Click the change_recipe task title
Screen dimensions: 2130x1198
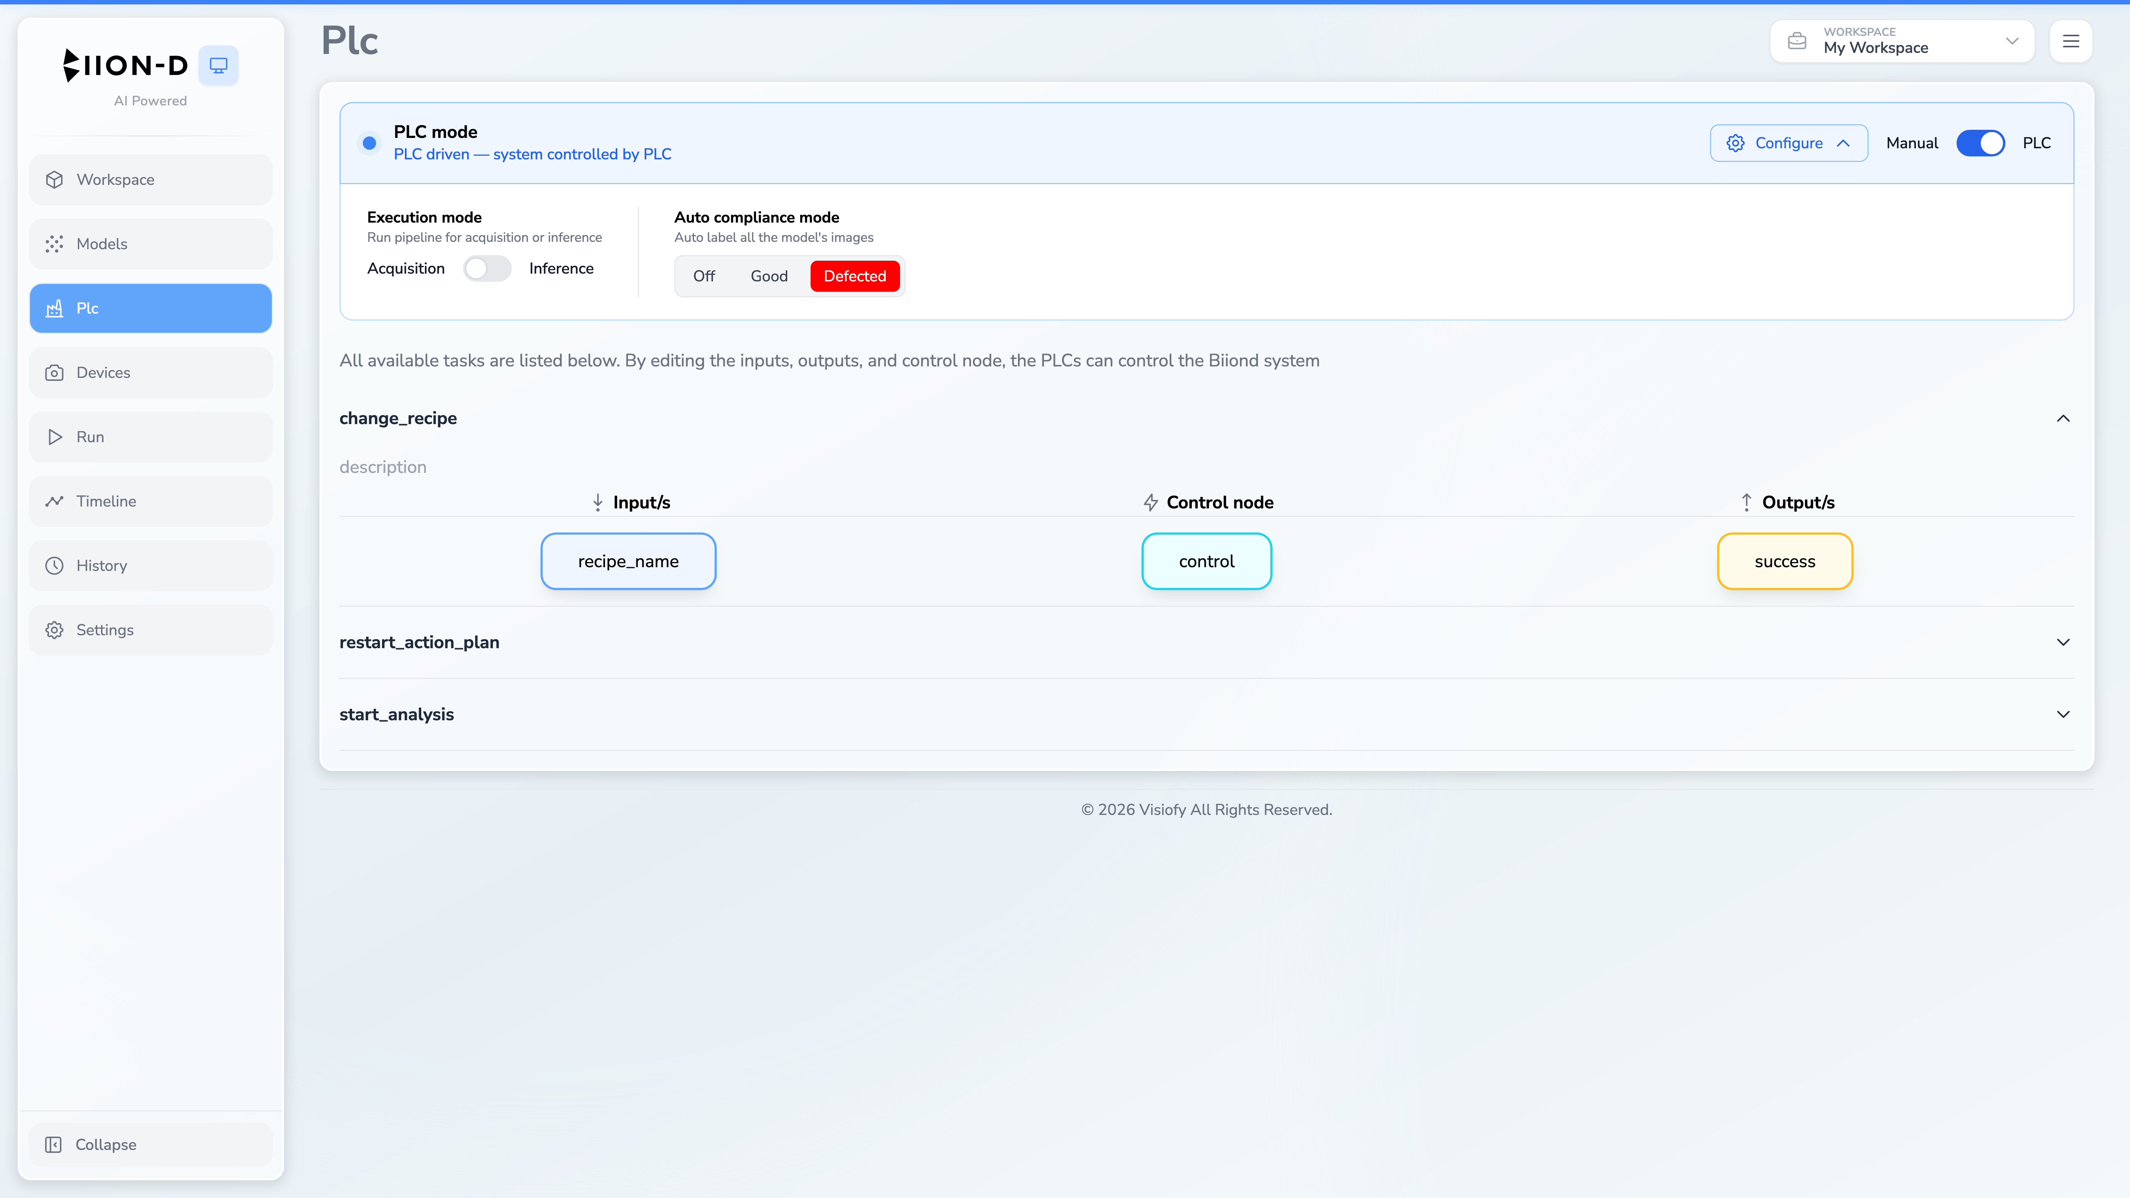pos(398,418)
